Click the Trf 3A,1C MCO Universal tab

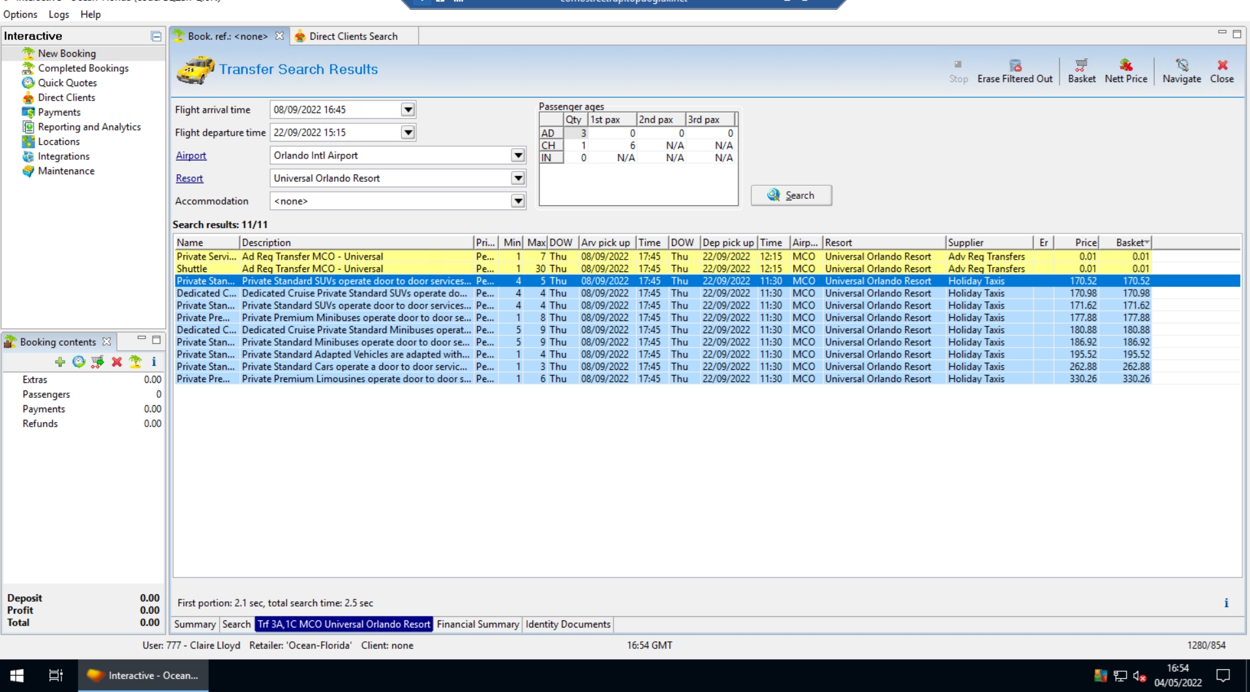click(x=344, y=624)
